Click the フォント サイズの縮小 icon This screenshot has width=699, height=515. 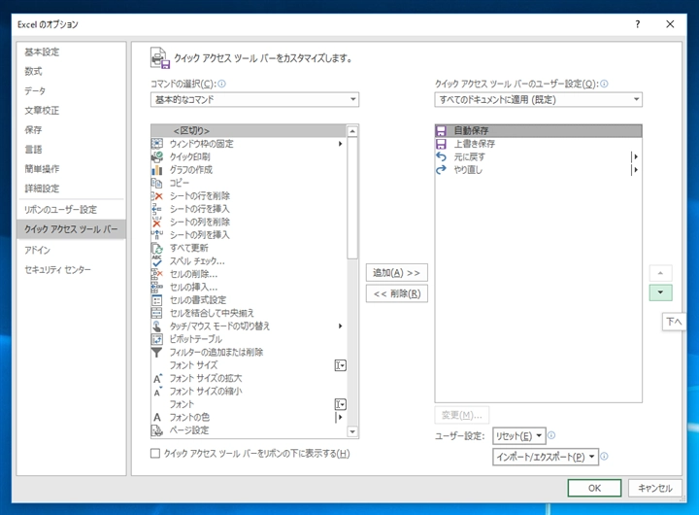[x=157, y=392]
